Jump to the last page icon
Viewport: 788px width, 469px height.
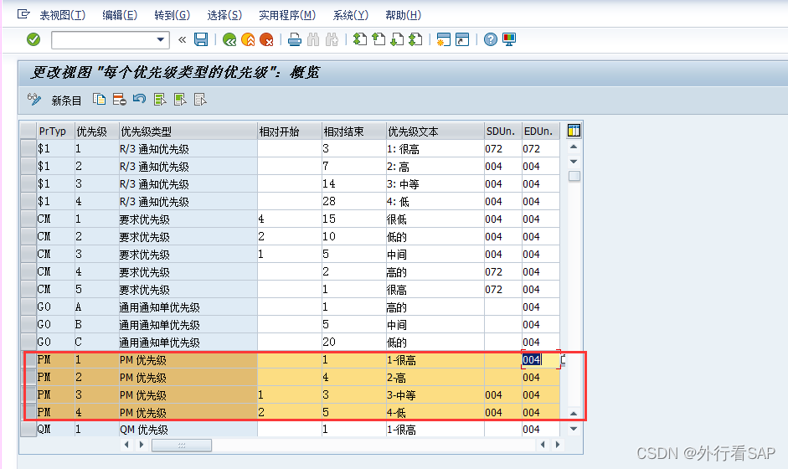415,39
